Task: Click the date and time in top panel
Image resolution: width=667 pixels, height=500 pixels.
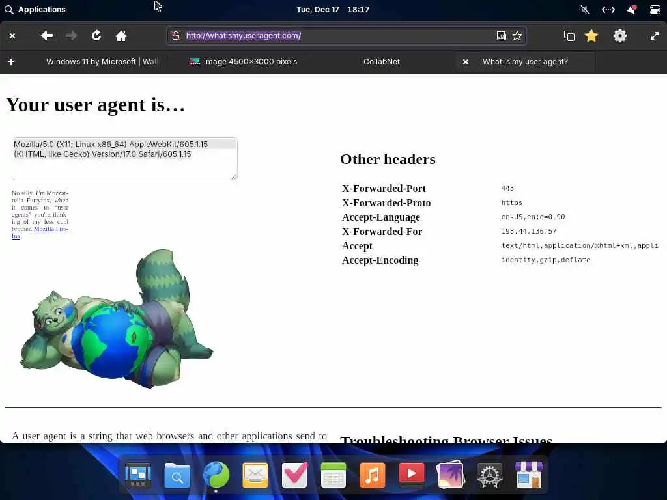Action: coord(333,9)
